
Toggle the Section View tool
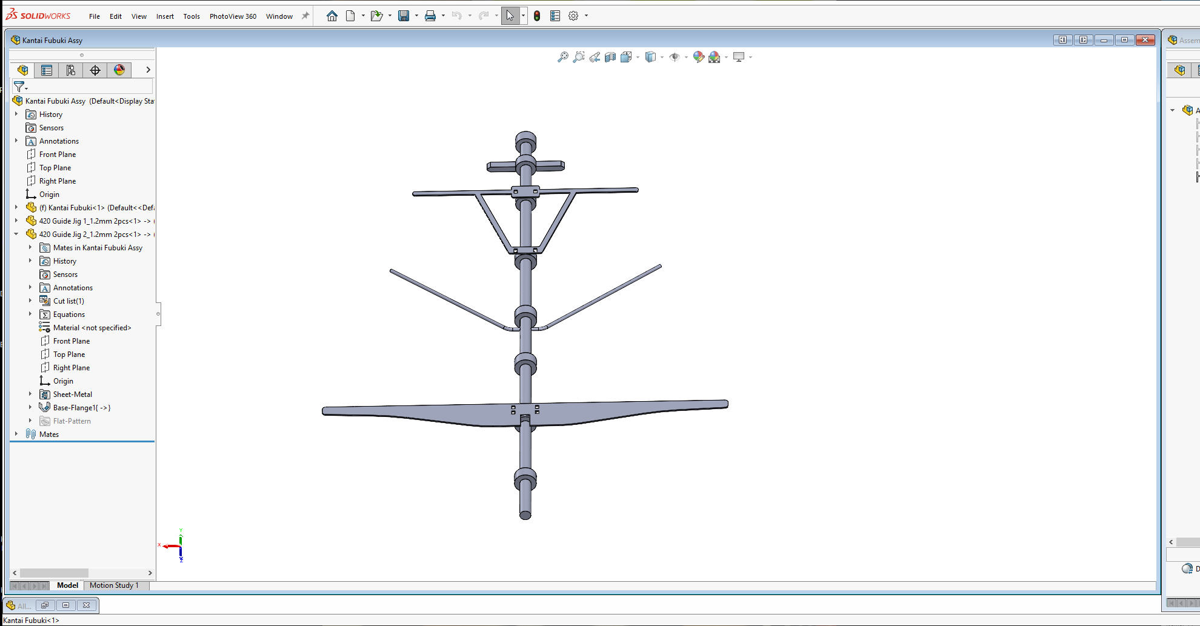[610, 57]
